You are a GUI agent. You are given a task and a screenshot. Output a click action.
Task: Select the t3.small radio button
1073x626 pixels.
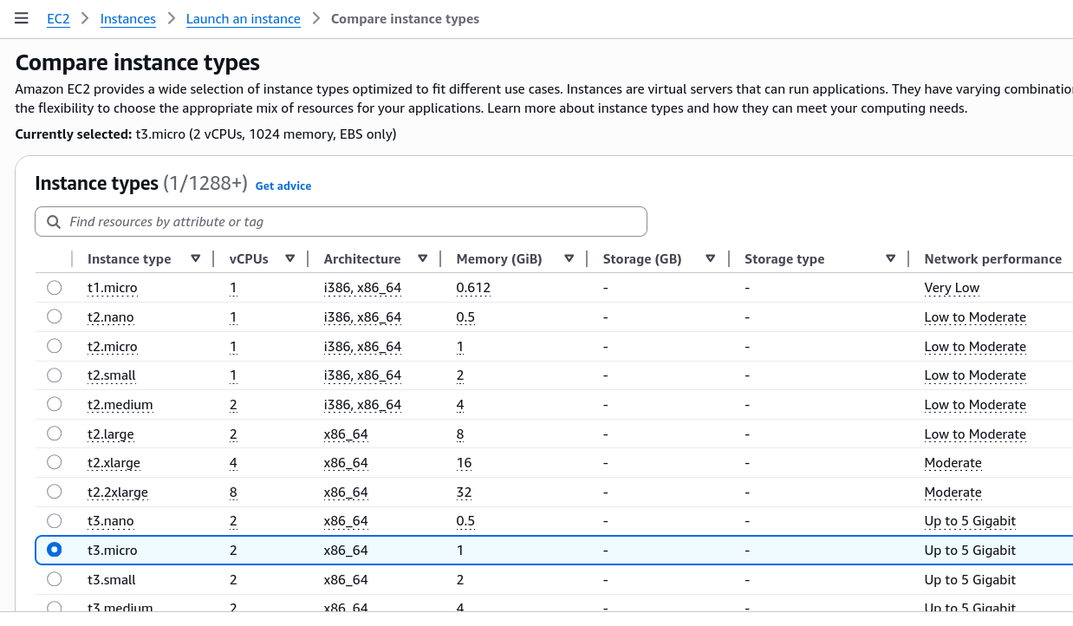point(55,579)
